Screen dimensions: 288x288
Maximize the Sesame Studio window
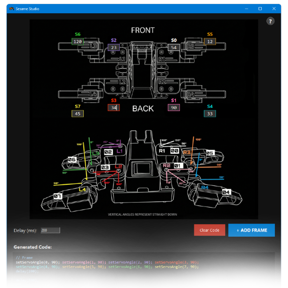click(260, 9)
